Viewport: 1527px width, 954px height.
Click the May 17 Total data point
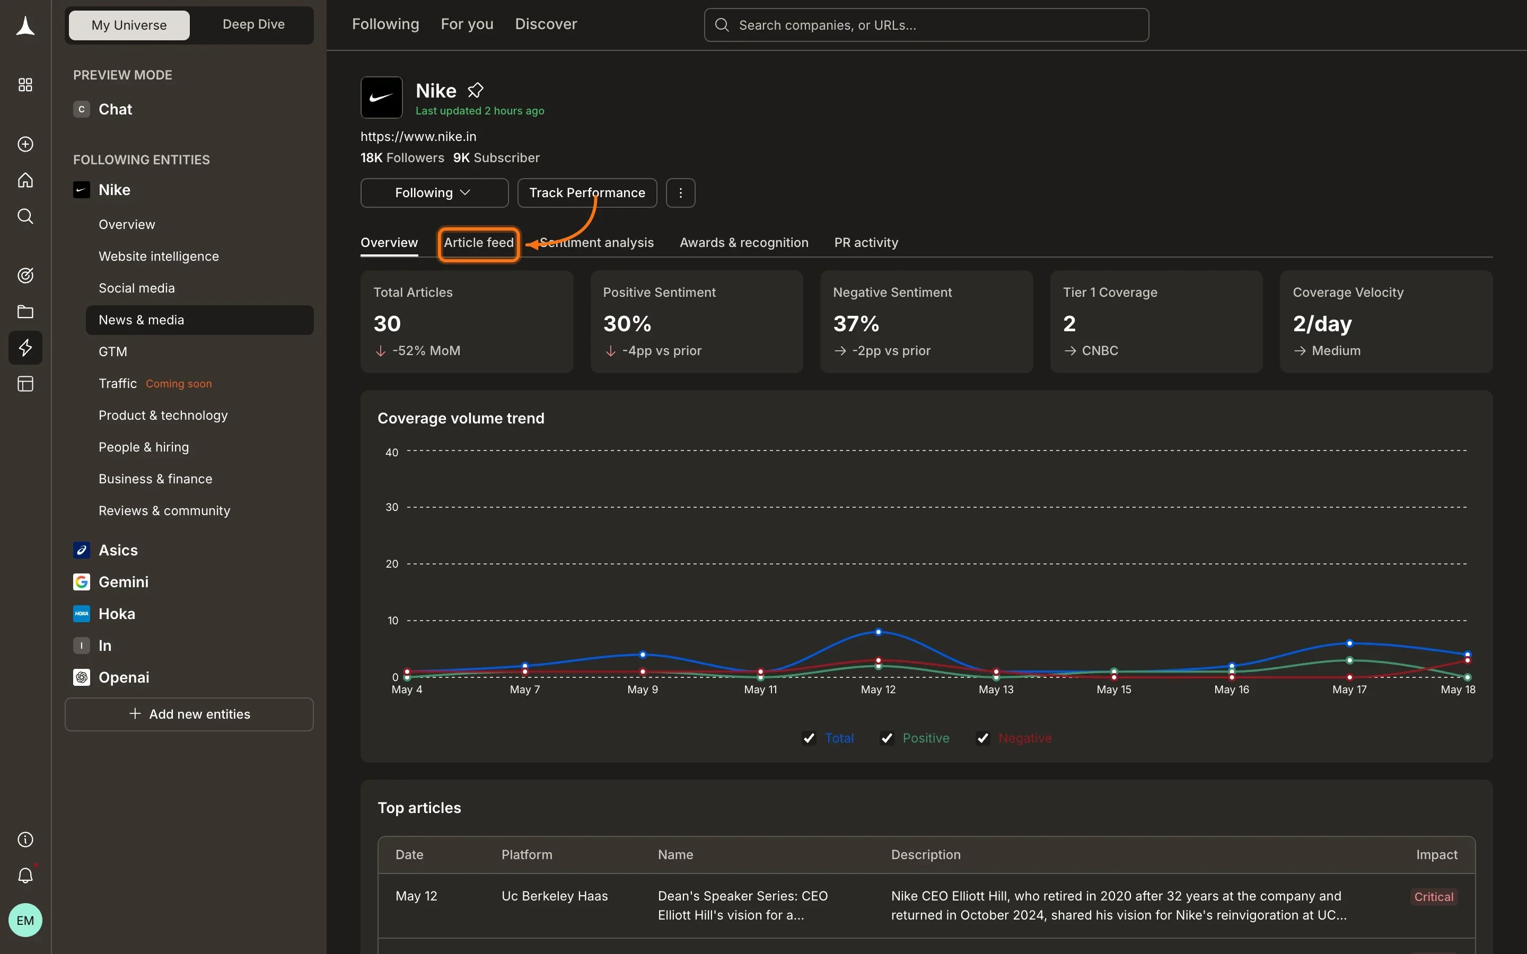pyautogui.click(x=1350, y=643)
